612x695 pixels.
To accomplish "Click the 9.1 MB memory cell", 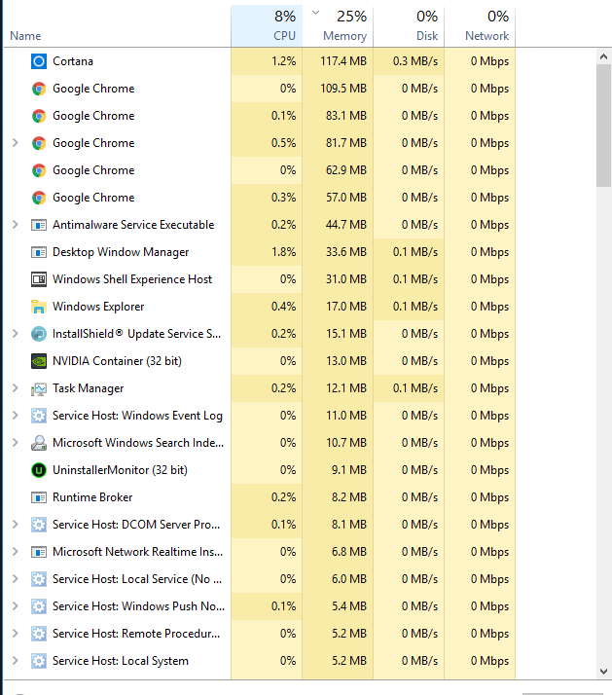I will pyautogui.click(x=338, y=470).
